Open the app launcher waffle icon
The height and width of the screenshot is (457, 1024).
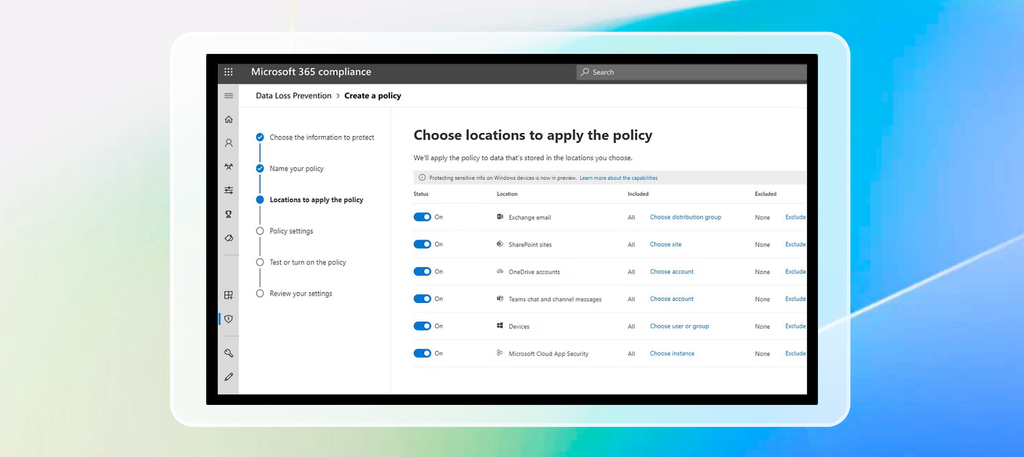(229, 72)
